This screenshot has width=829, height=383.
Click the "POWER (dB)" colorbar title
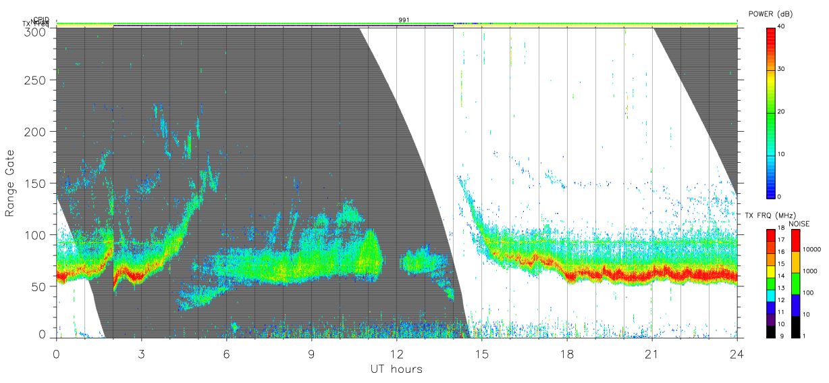(770, 14)
